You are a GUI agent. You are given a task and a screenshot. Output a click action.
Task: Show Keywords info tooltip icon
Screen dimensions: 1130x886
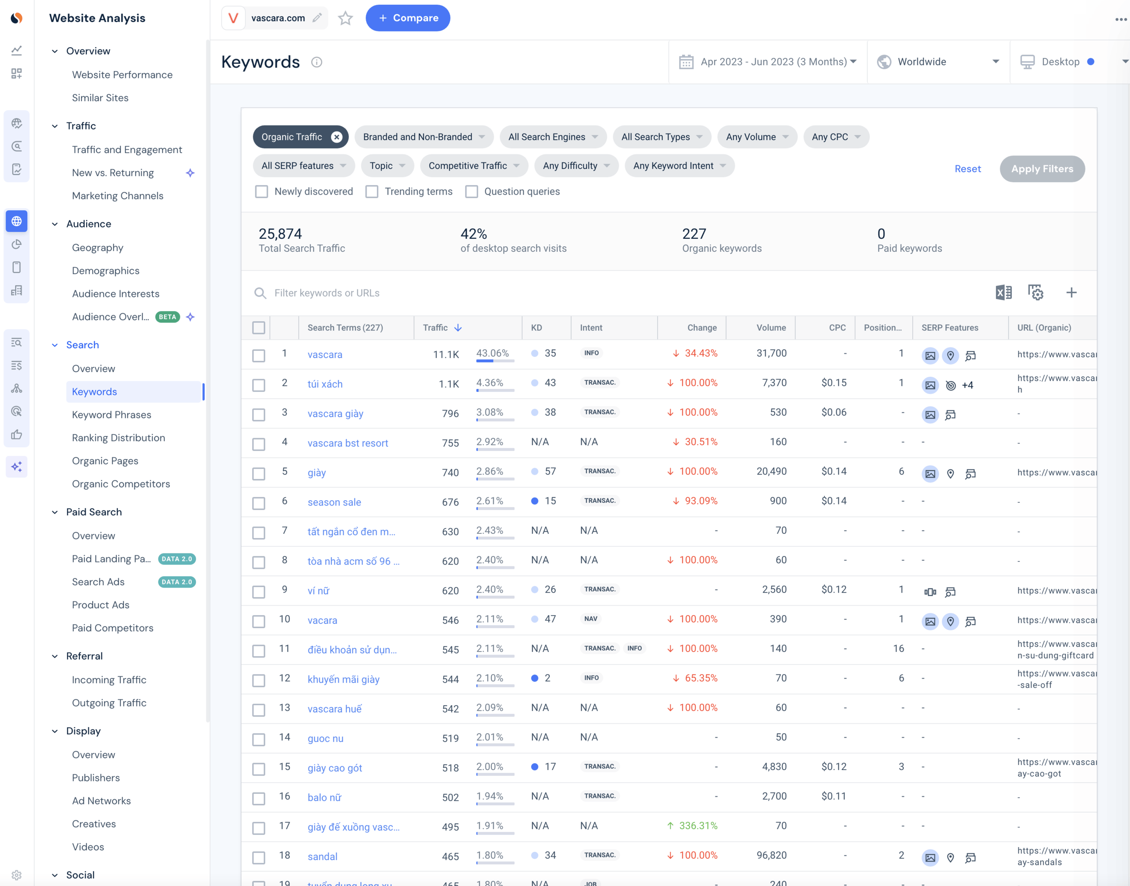tap(316, 62)
